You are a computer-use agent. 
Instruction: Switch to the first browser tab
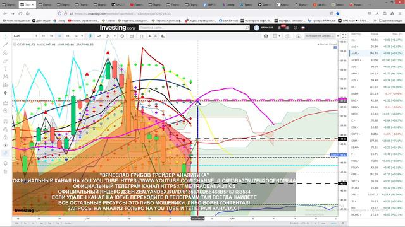[9, 4]
